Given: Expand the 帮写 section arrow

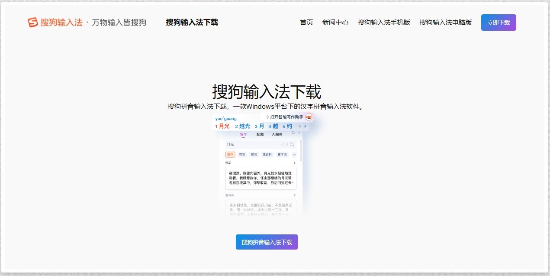Looking at the screenshot, I should pos(295,163).
